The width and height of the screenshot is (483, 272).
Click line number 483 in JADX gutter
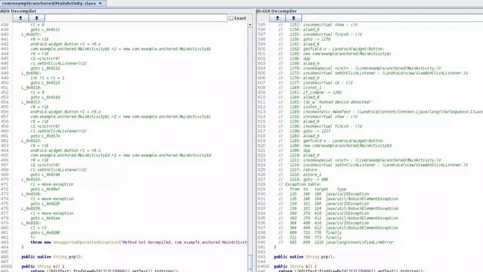point(5,243)
